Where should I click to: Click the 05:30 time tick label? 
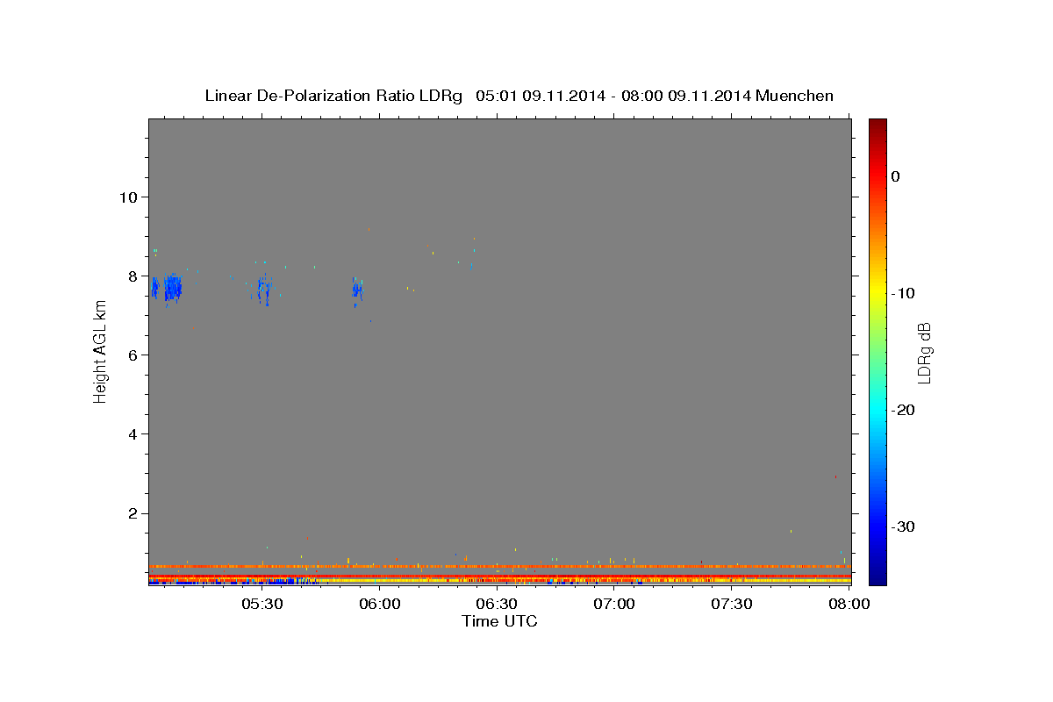(261, 605)
